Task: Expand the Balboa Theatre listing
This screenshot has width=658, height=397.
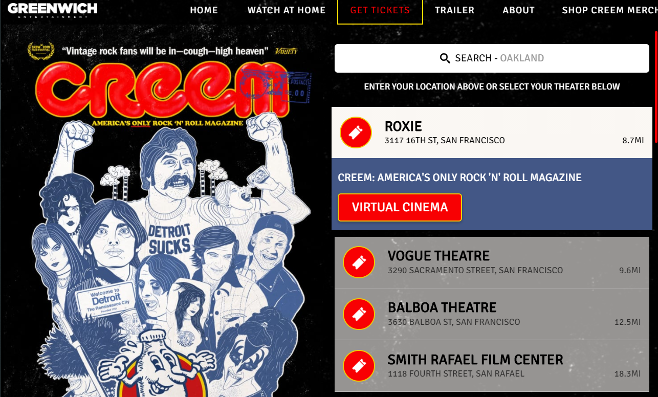Action: coord(493,314)
